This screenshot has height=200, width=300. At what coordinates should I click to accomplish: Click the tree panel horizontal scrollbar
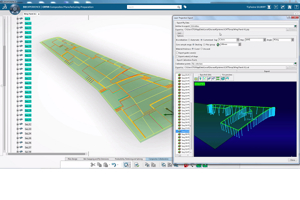46,154
